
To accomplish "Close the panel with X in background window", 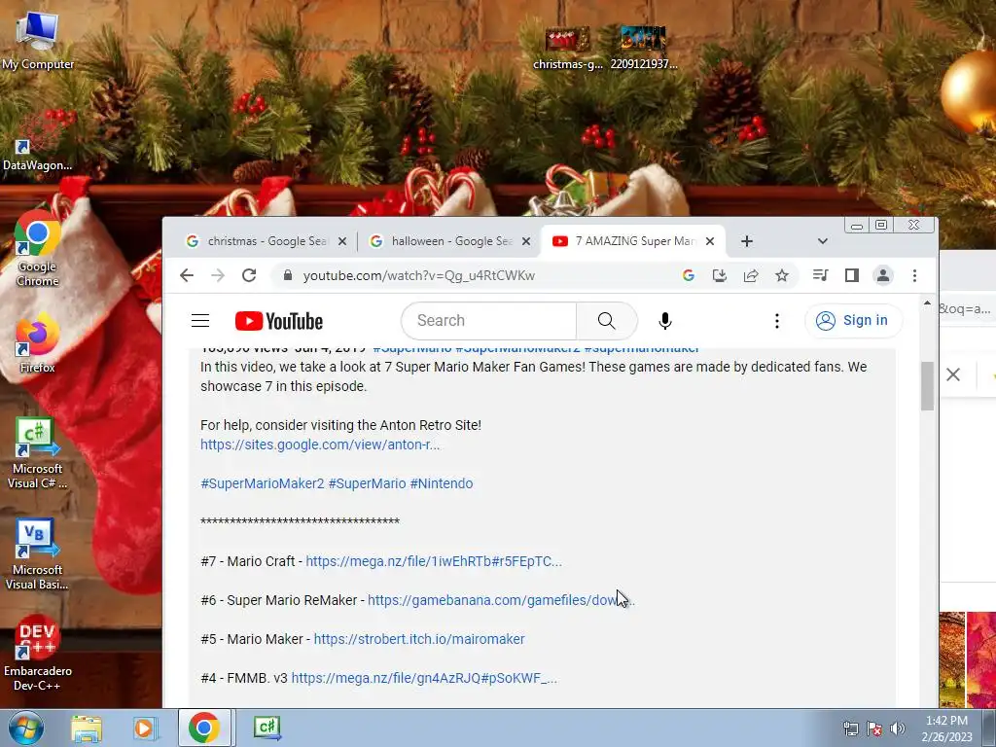I will coord(953,374).
